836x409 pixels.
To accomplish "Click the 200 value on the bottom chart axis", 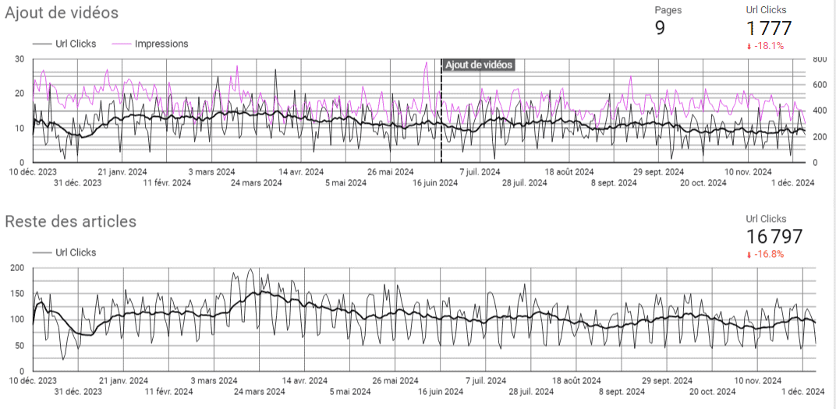I will pyautogui.click(x=16, y=268).
